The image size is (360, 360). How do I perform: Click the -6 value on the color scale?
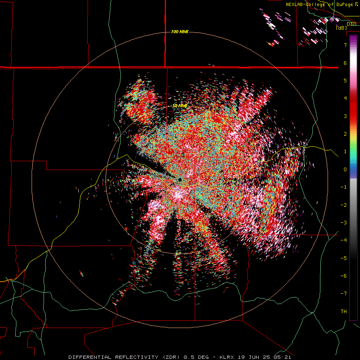(344, 276)
